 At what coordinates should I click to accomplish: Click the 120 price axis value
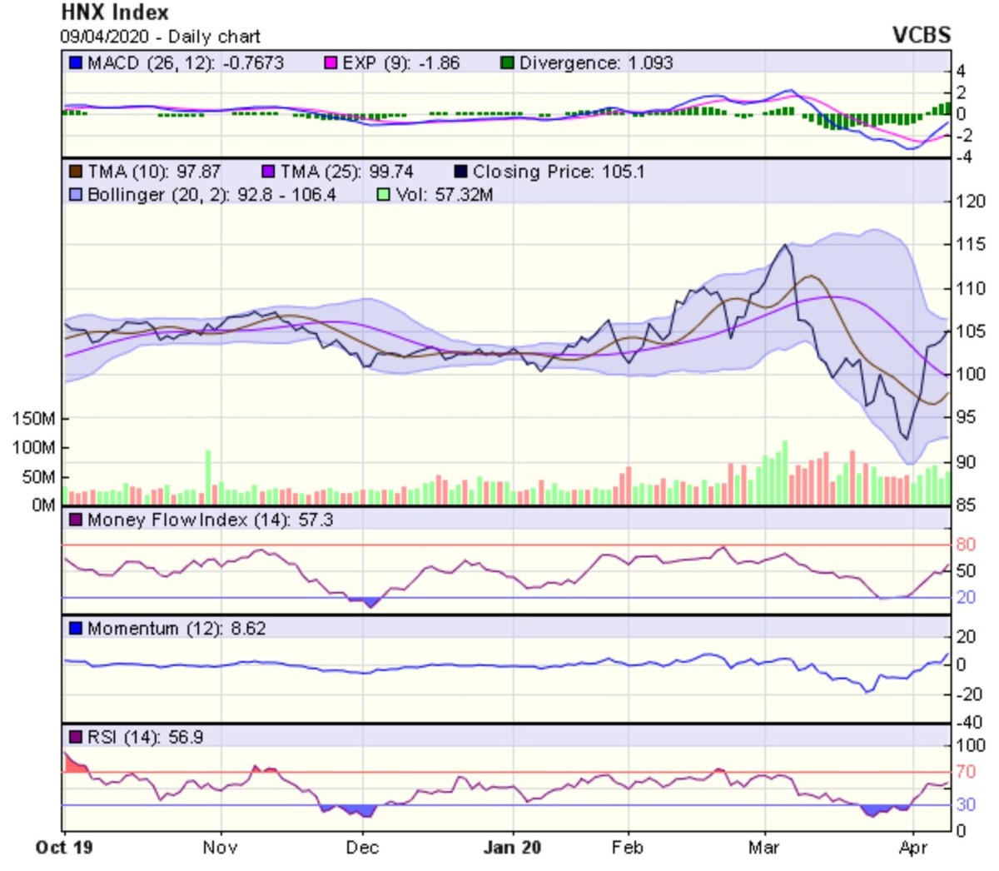[971, 202]
